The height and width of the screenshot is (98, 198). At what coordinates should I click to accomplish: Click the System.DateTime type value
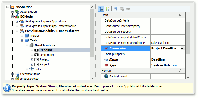(165, 65)
